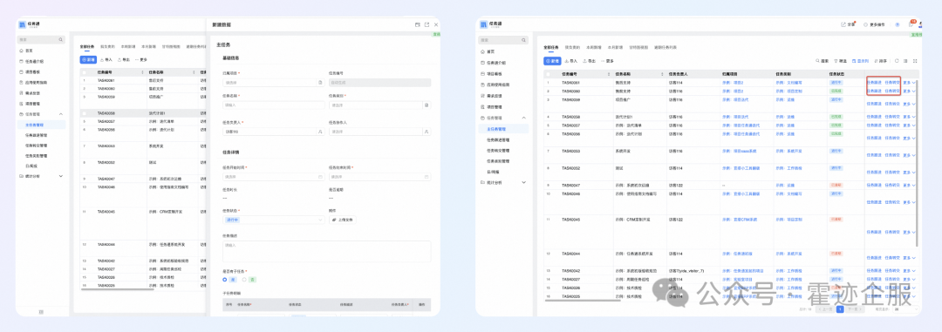Open 需求反馈 in left window sidebar
This screenshot has height=332, width=942.
[32, 93]
